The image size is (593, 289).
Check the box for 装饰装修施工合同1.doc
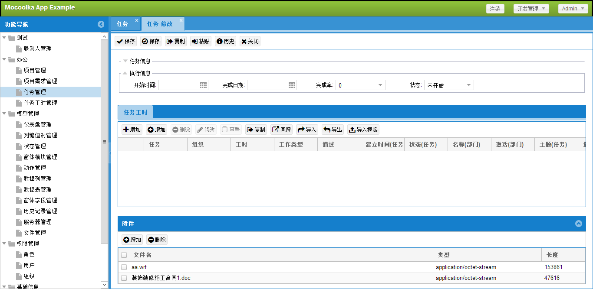(x=124, y=278)
